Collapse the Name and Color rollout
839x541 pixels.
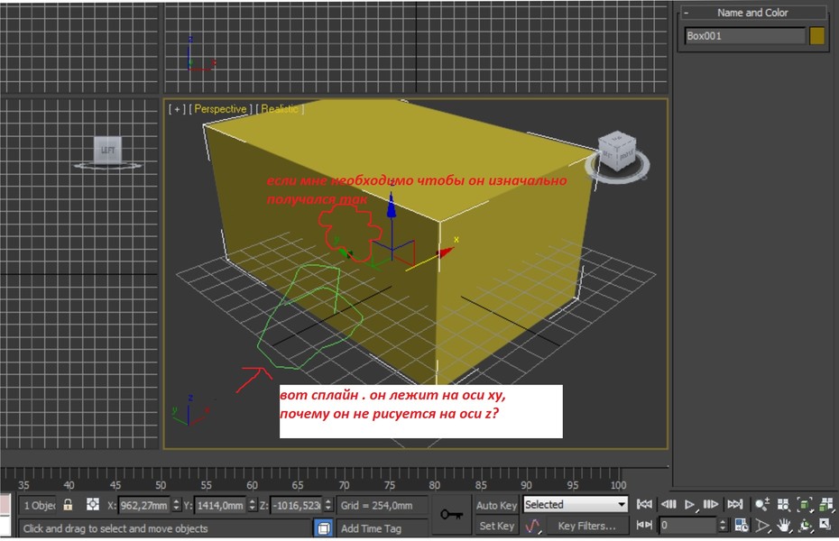(686, 13)
